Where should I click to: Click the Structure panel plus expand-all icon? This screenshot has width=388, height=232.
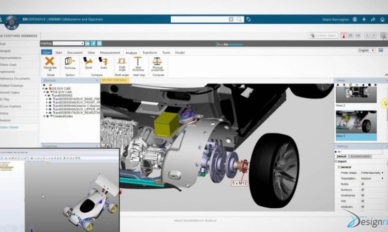44,85
